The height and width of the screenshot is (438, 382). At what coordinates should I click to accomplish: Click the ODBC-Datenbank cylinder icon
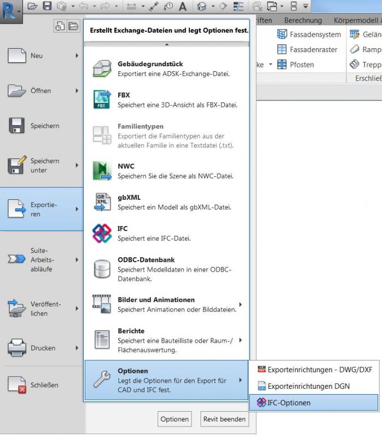[x=102, y=269]
